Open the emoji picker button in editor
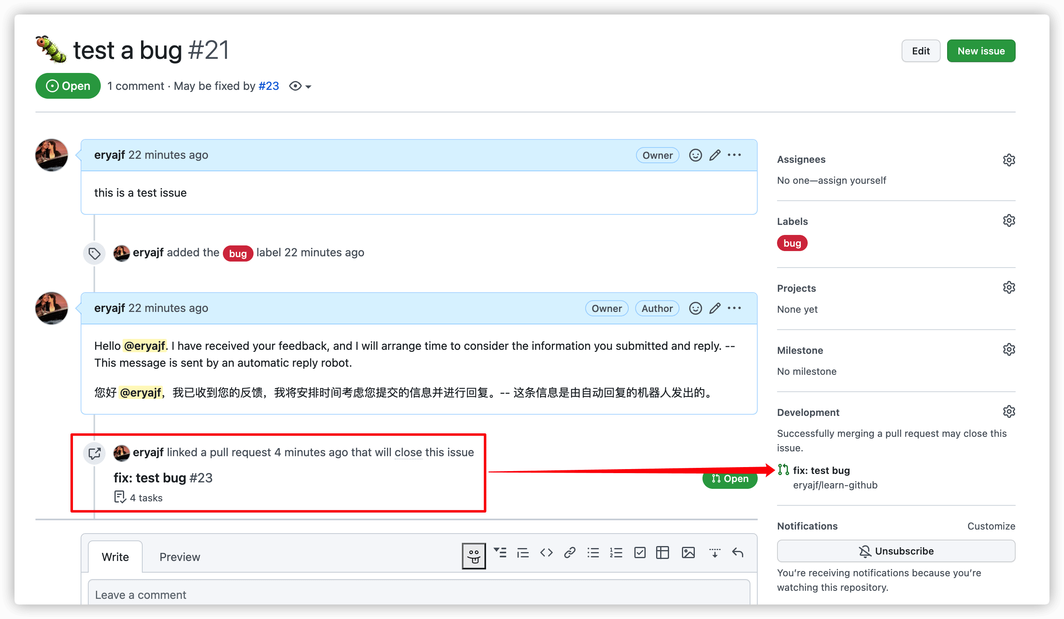1064x619 pixels. (473, 556)
